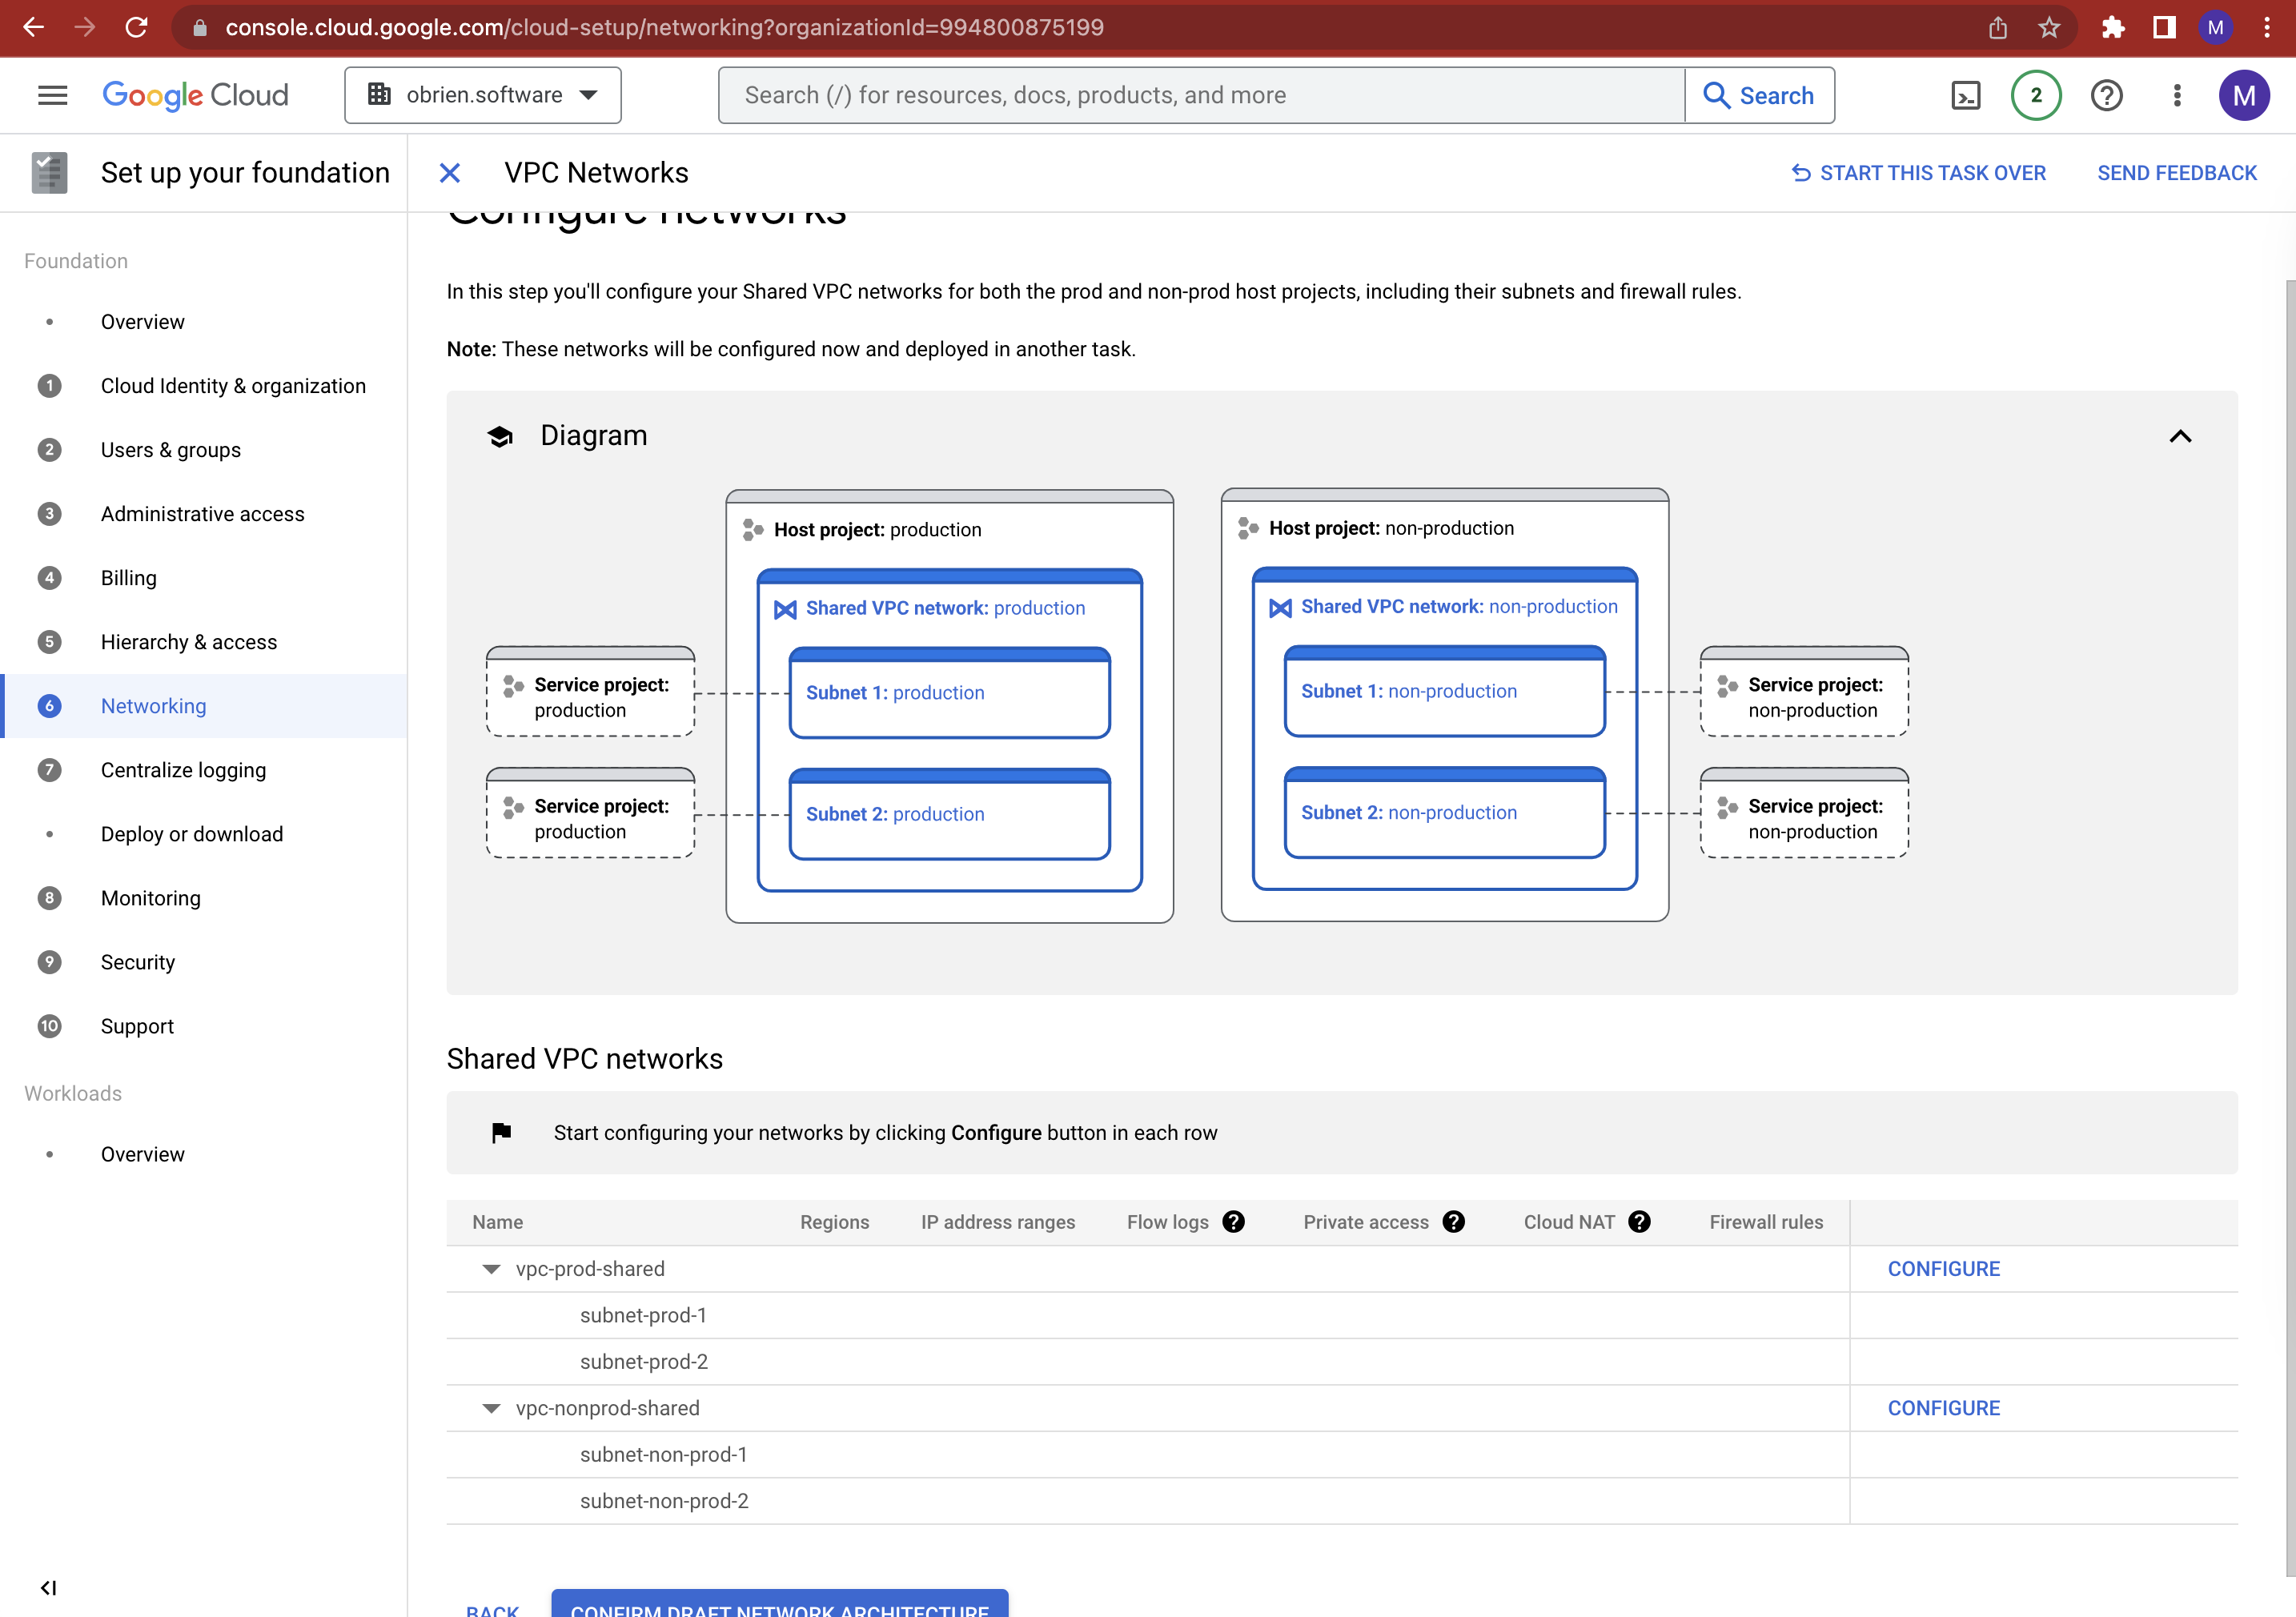Click the Google Cloud logo
2296x1617 pixels.
tap(196, 95)
